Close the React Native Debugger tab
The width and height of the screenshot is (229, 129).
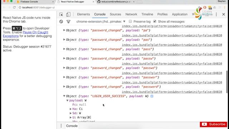(x=93, y=2)
